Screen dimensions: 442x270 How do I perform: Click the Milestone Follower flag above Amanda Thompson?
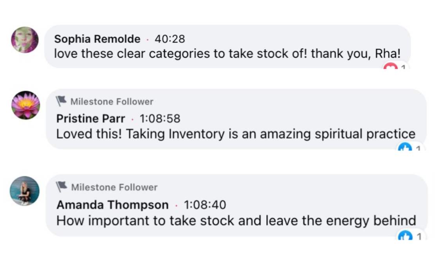coord(61,187)
